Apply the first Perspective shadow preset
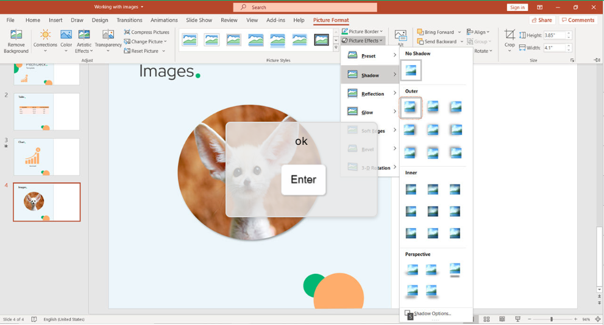604x325 pixels. [x=412, y=270]
